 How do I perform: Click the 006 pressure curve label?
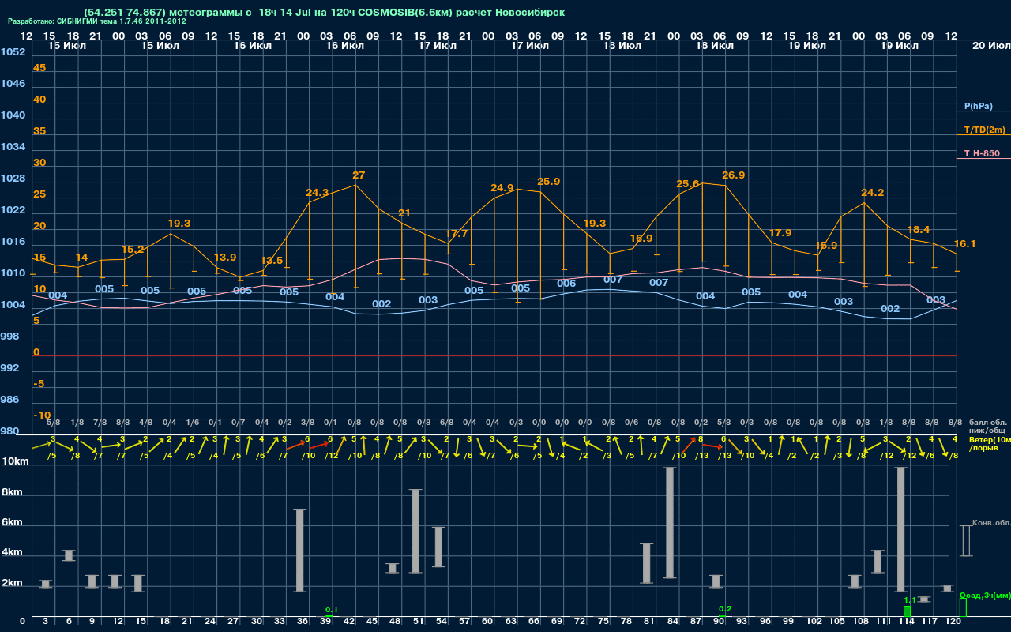pyautogui.click(x=566, y=284)
